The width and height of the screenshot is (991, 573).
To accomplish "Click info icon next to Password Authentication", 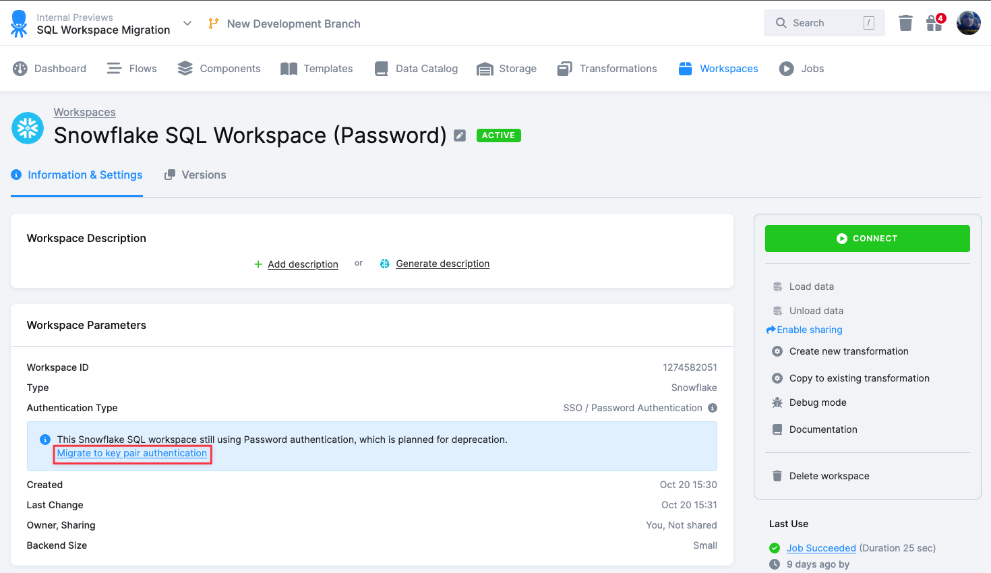I will click(713, 408).
